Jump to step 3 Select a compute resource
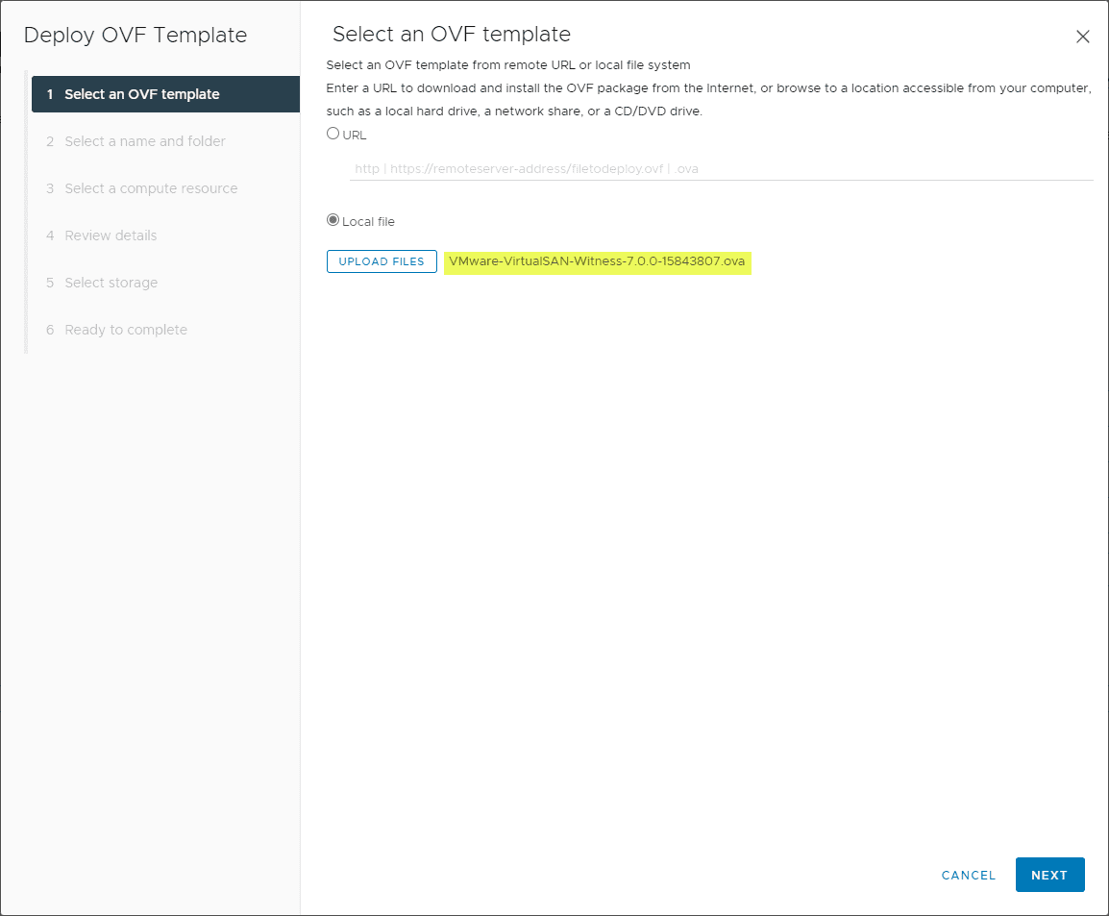The height and width of the screenshot is (916, 1109). point(150,188)
